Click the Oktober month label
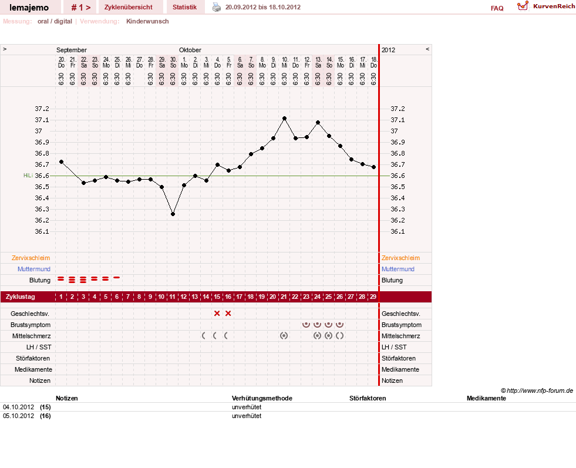Image resolution: width=576 pixels, height=468 pixels. pyautogui.click(x=190, y=50)
